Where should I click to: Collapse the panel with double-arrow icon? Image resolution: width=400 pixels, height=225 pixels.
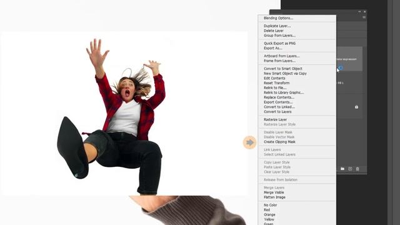point(359,11)
